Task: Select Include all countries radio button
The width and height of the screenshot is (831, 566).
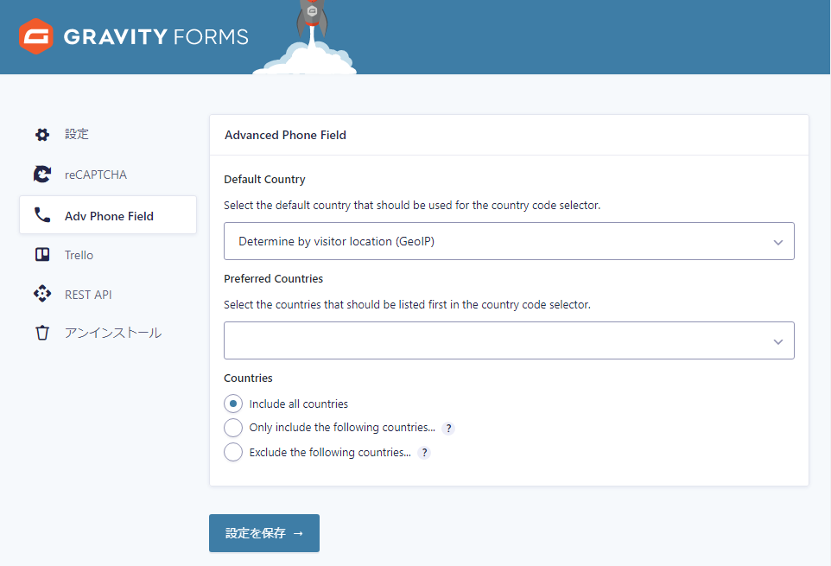Action: click(233, 404)
